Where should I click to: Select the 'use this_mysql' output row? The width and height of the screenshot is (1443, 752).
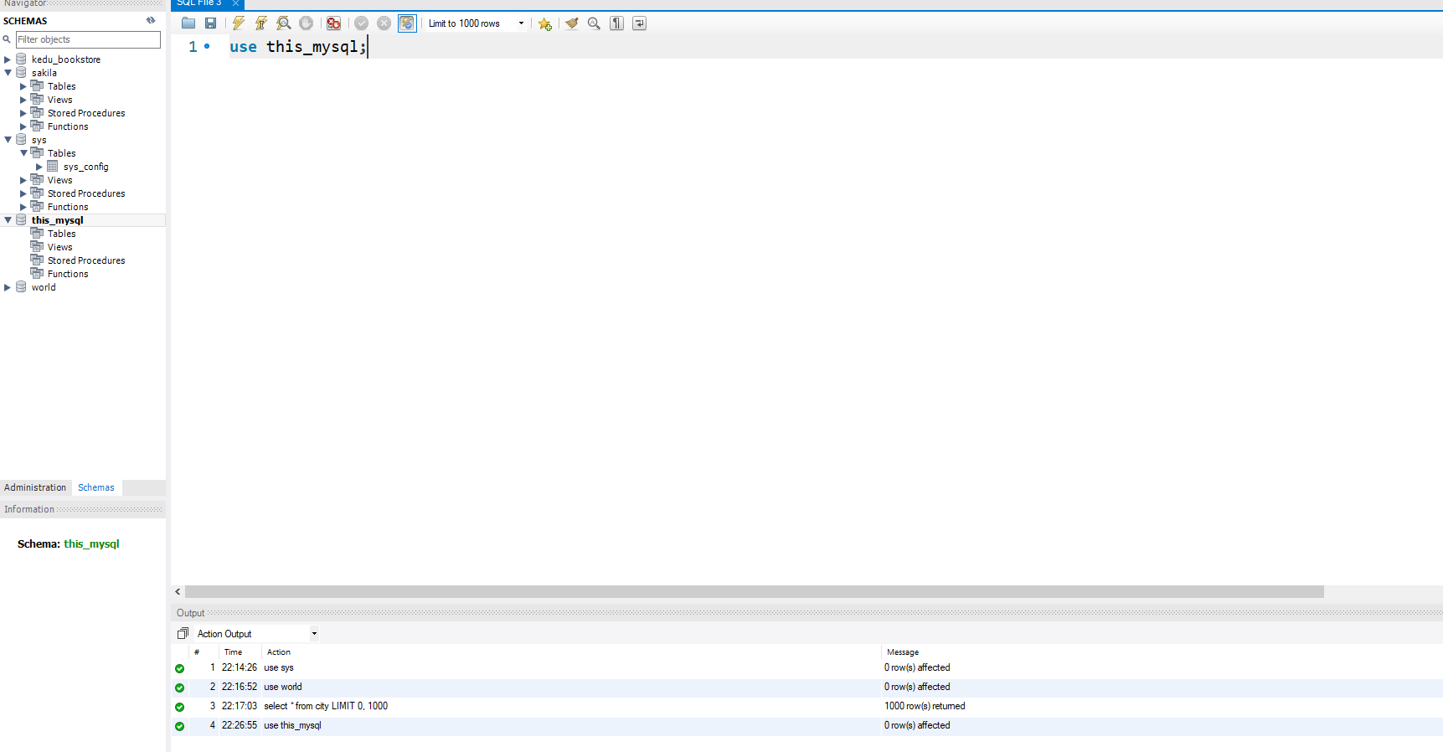click(807, 725)
